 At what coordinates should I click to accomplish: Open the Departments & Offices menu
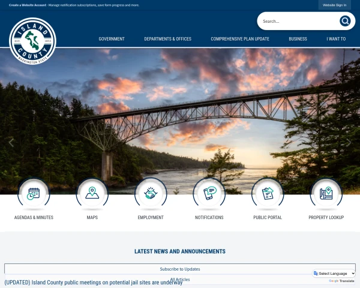click(x=167, y=39)
